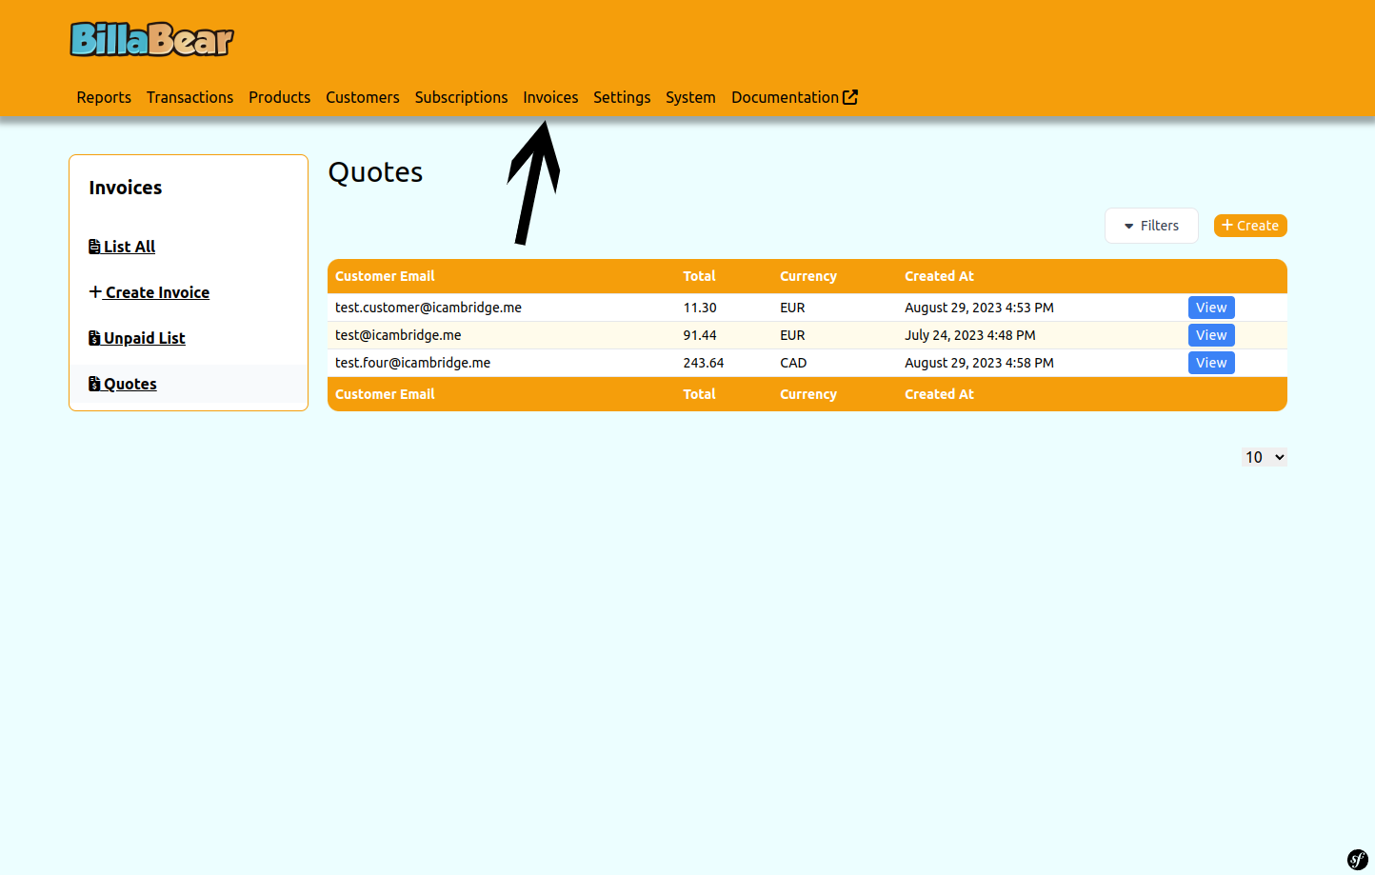This screenshot has height=875, width=1375.
Task: Click the top Customer Email column header
Action: [385, 276]
